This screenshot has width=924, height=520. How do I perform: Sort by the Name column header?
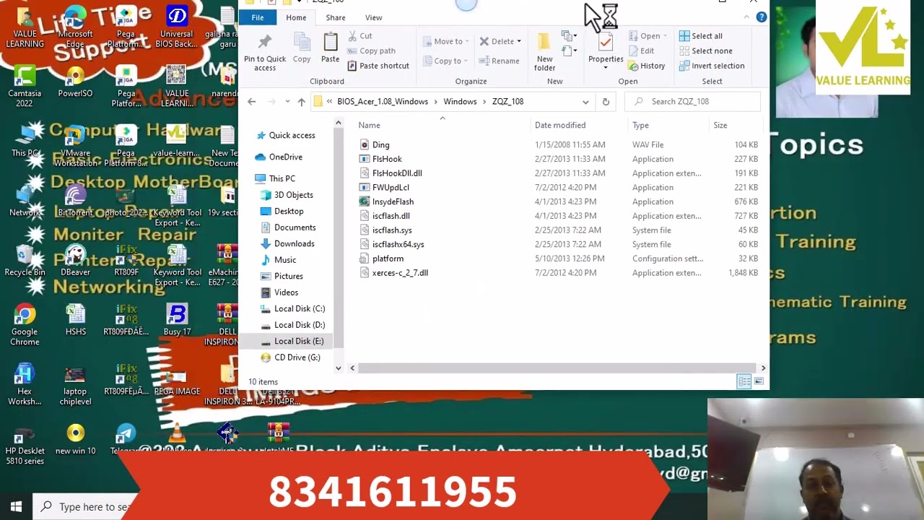pos(369,126)
